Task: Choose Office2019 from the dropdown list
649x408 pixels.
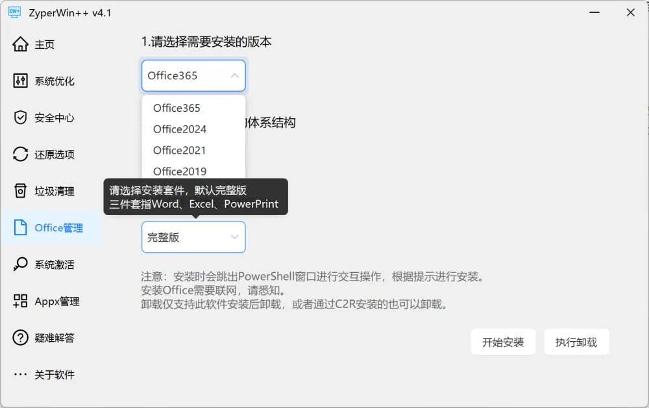Action: 193,171
